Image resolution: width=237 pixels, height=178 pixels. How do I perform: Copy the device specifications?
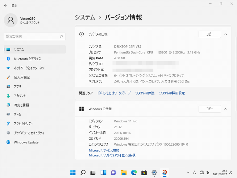[x=210, y=34]
